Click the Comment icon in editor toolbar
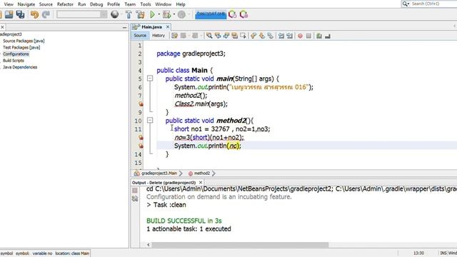Image resolution: width=457 pixels, height=257 pixels. click(319, 36)
